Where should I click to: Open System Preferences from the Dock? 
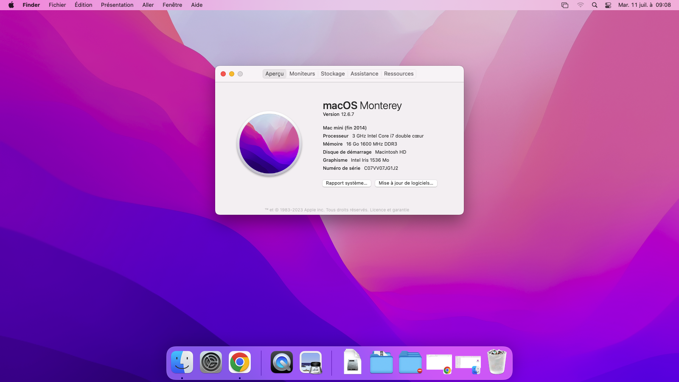211,363
